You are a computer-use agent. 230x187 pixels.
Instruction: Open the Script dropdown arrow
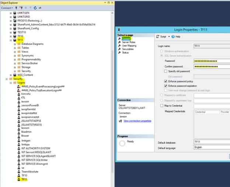169,36
